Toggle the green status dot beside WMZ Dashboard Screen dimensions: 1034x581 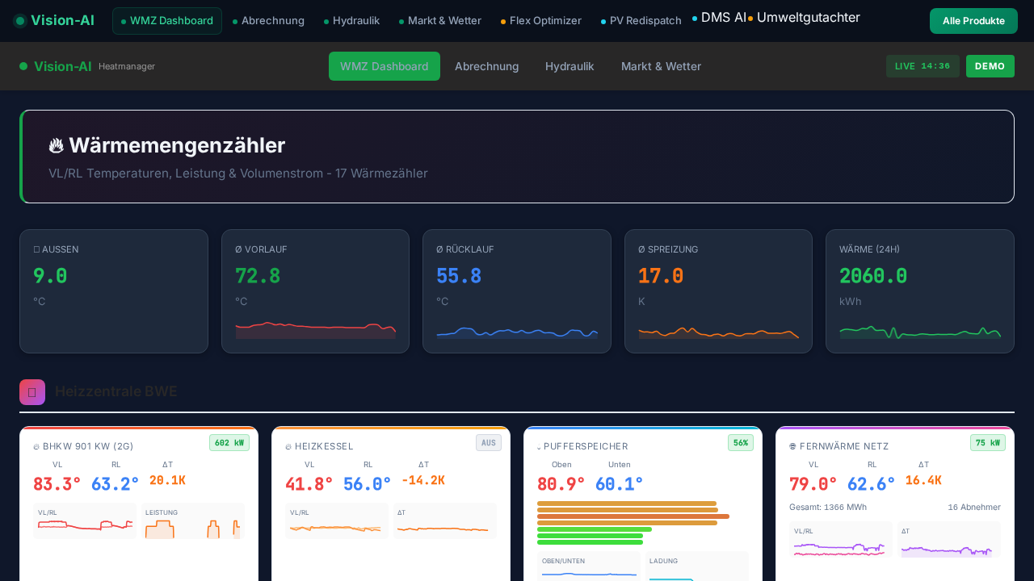(124, 21)
